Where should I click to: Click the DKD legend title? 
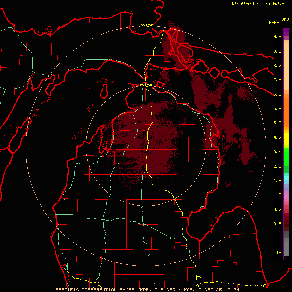pos(285,19)
